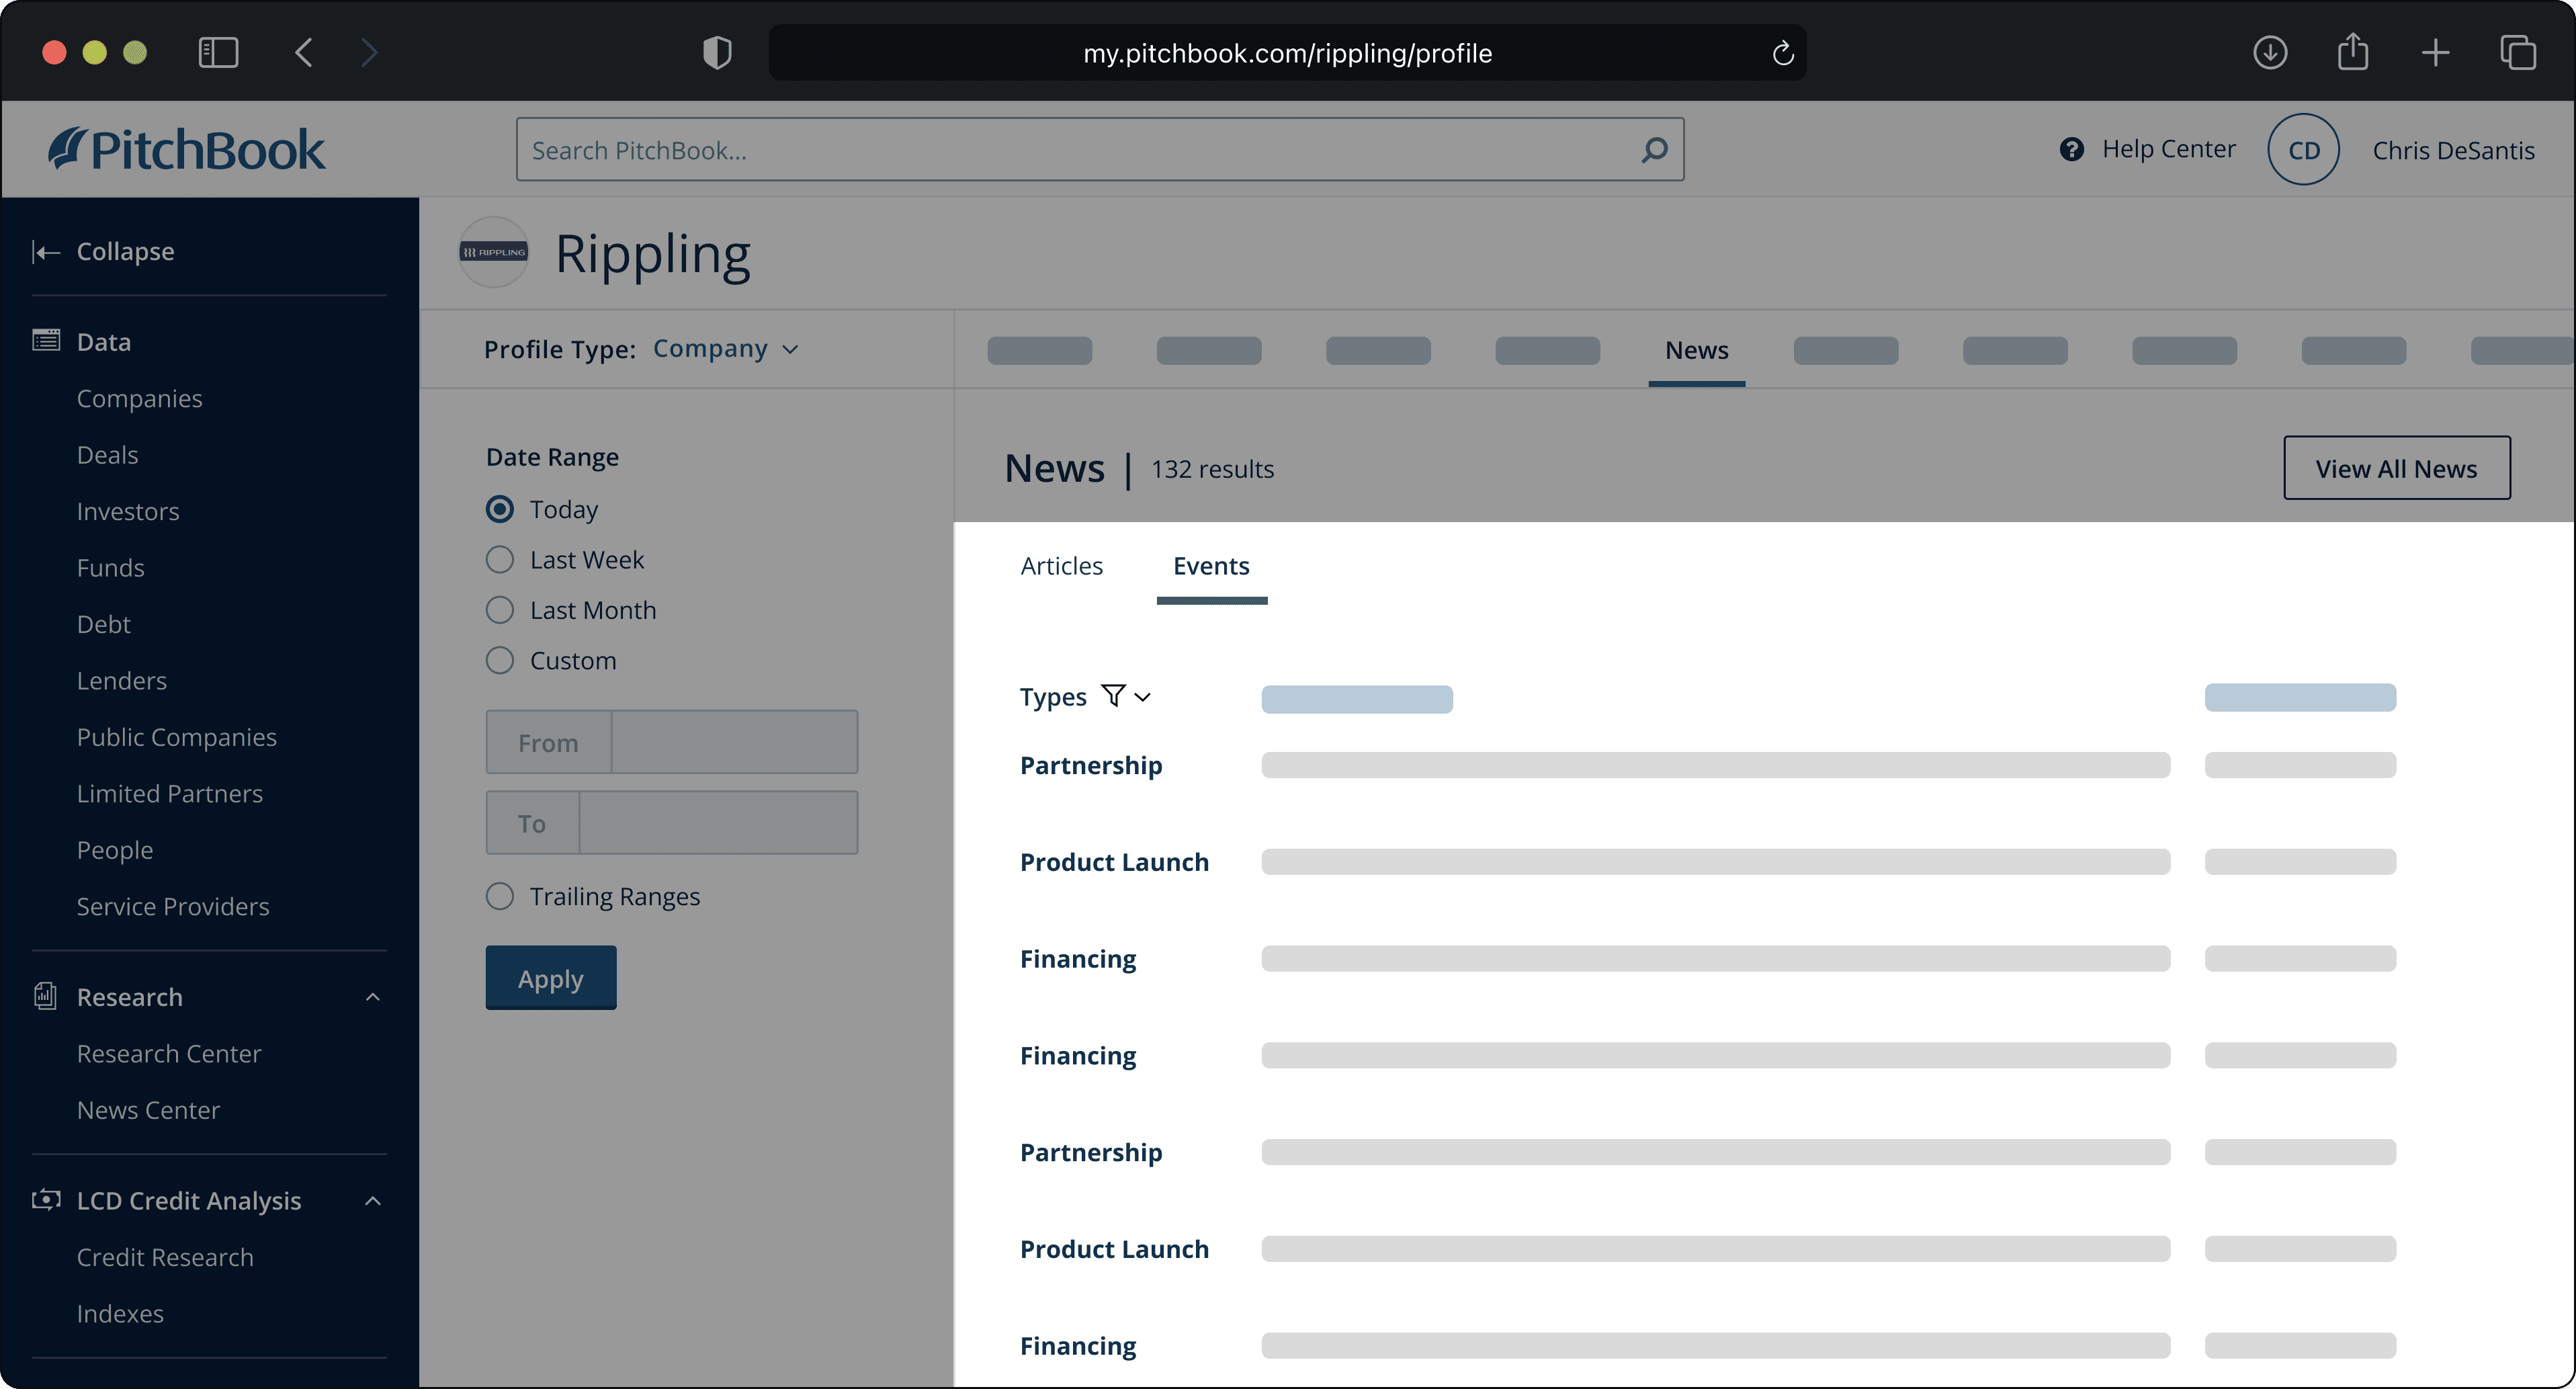Screen dimensions: 2576x1389
Task: Open the CD user avatar
Action: [x=2303, y=150]
